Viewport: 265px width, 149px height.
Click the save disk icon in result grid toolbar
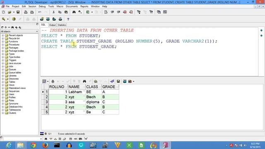pos(118,81)
